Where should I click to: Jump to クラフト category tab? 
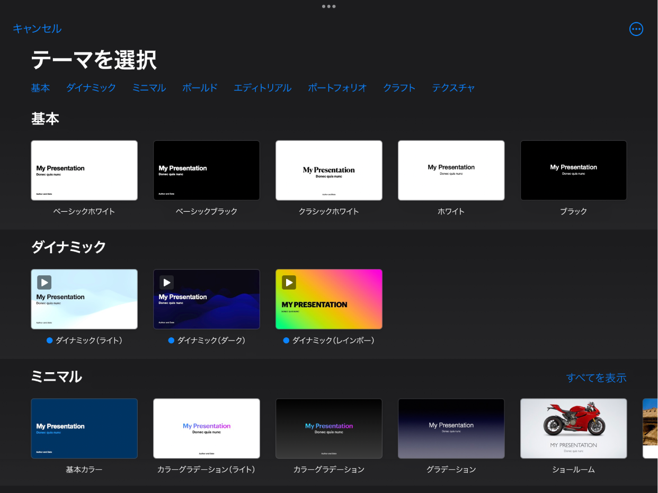tap(399, 88)
